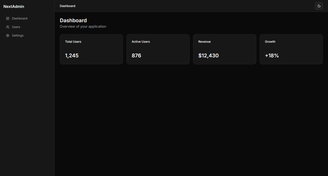Click the Revenue card title

tap(204, 42)
